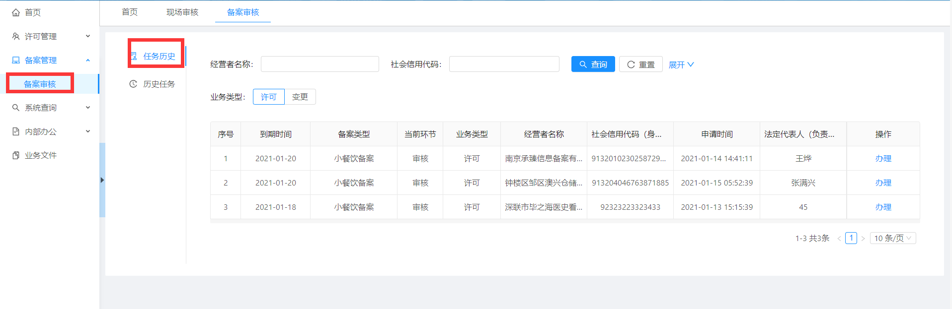Click 办理 for 王烨's record
The width and height of the screenshot is (952, 309).
click(x=883, y=158)
